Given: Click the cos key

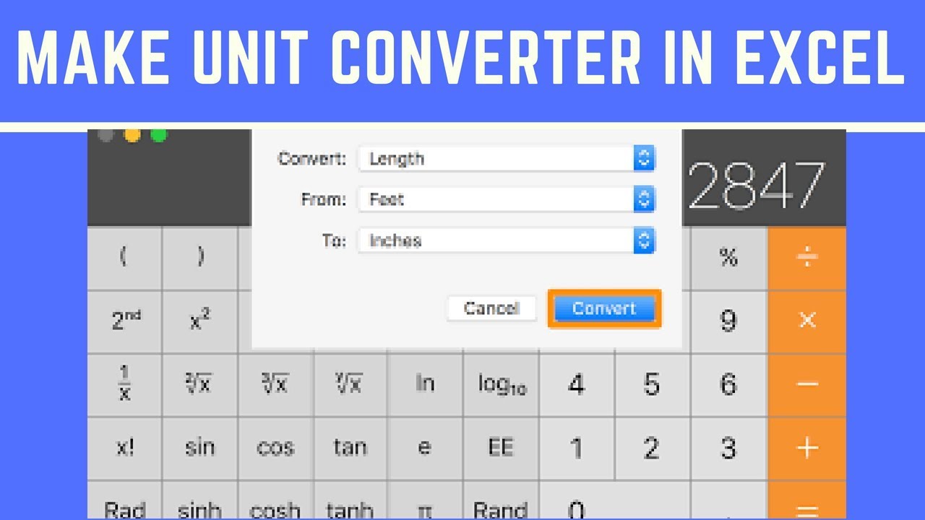Looking at the screenshot, I should tap(275, 448).
